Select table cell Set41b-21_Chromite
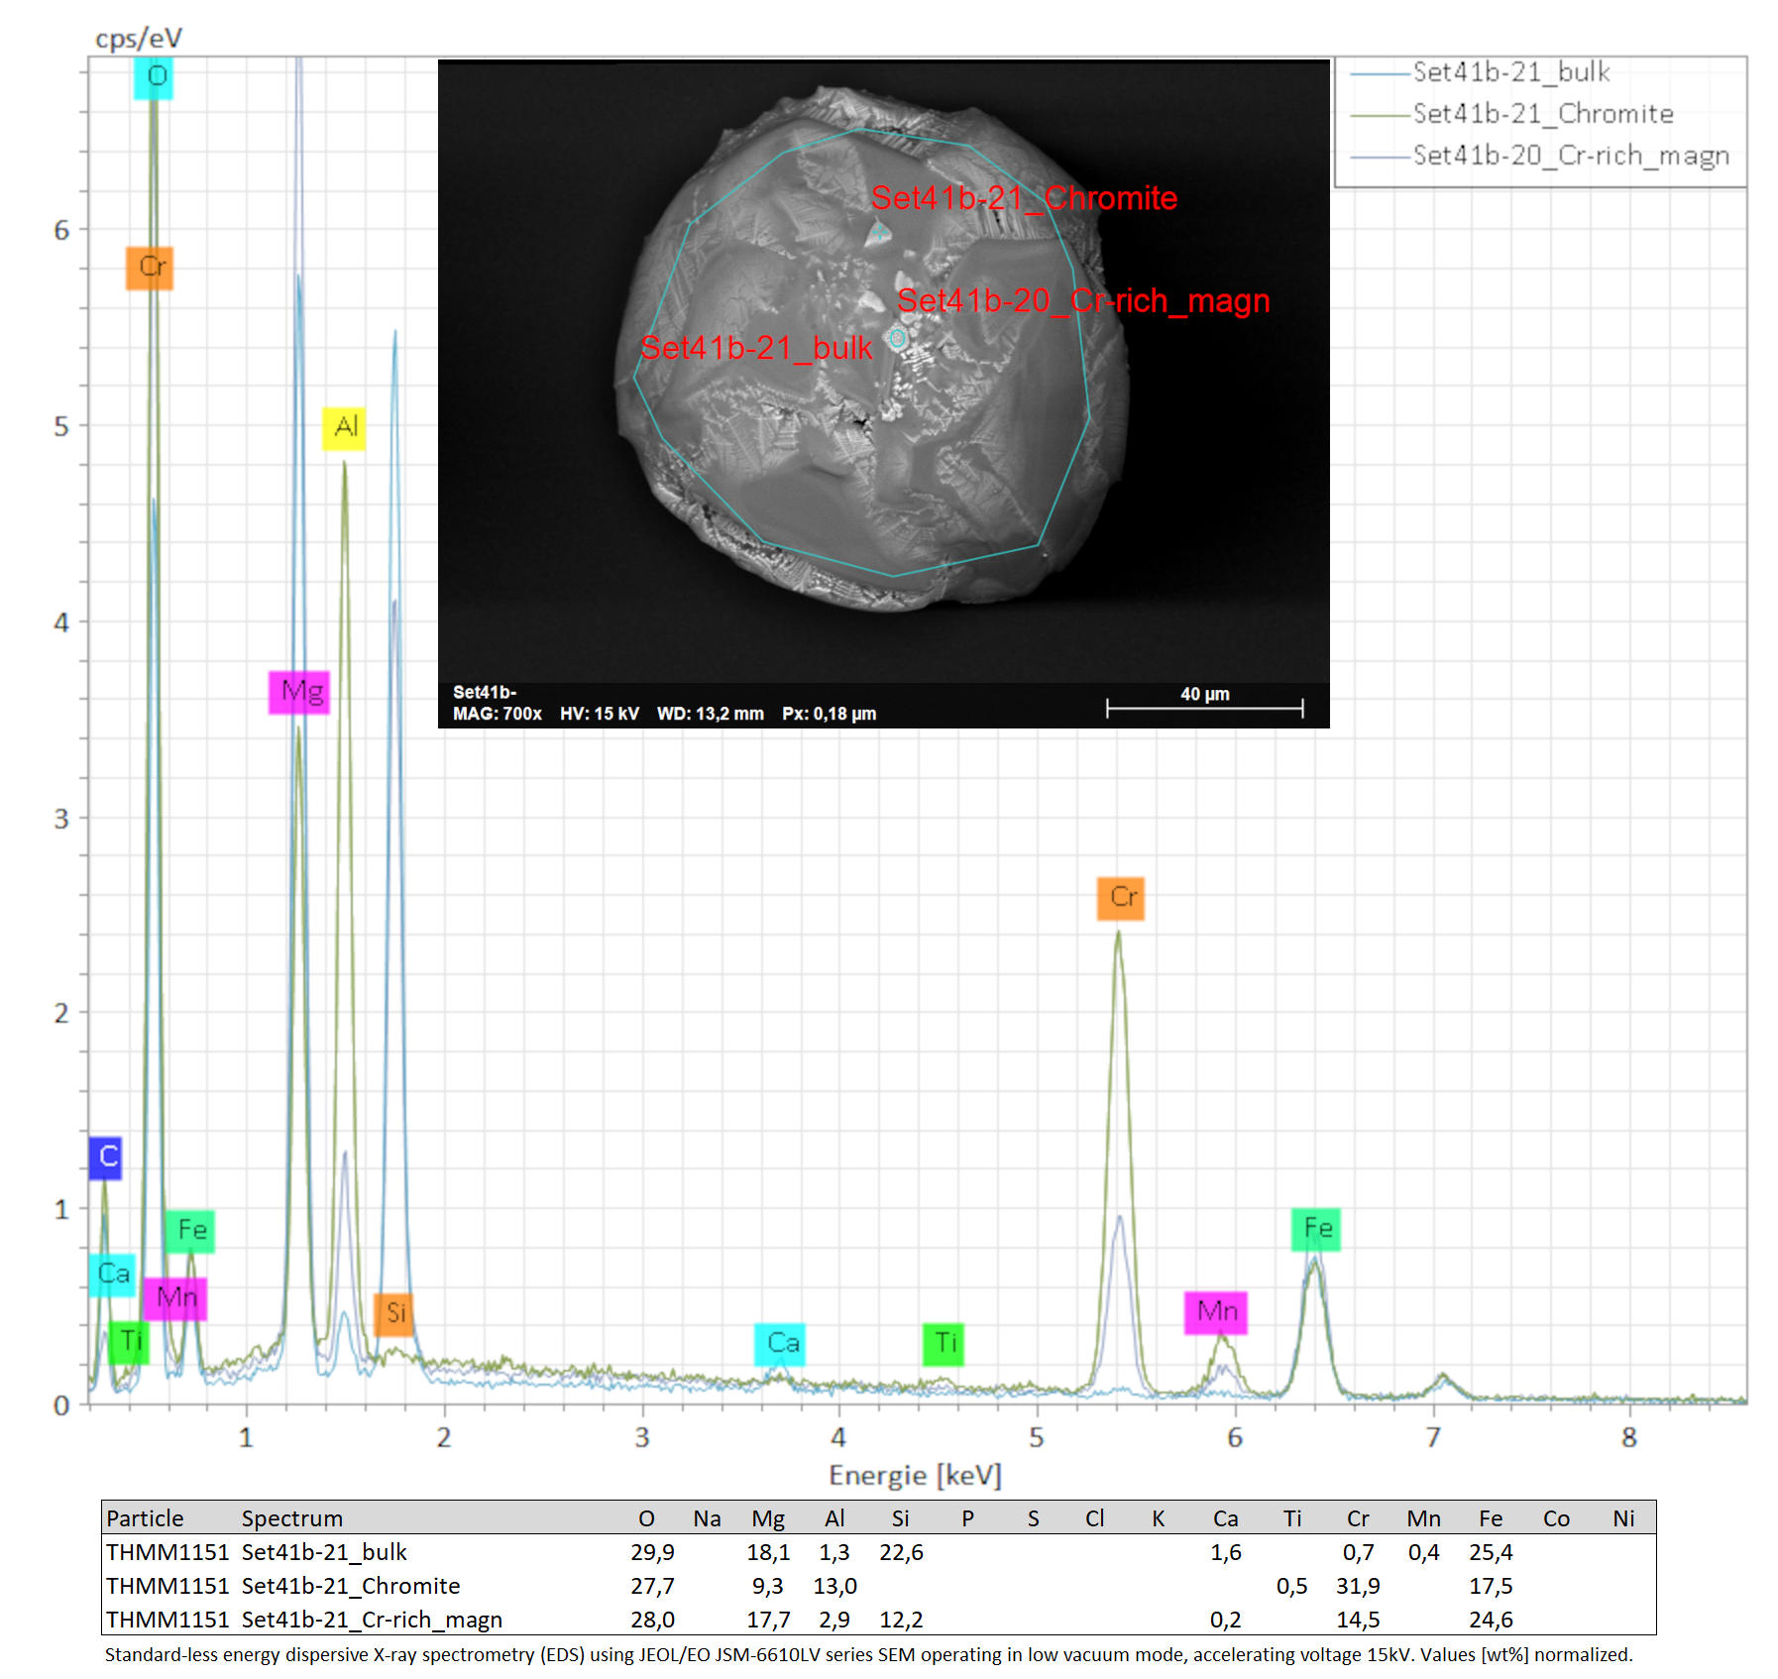 tap(351, 1586)
